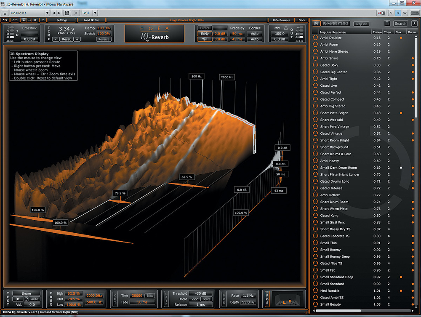
Task: Click the host S button
Action: (x=391, y=13)
